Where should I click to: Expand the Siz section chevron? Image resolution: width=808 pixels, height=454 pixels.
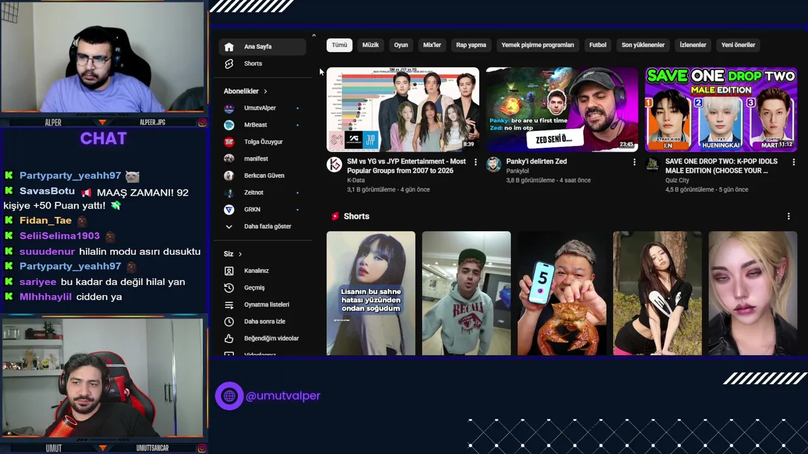tap(240, 254)
